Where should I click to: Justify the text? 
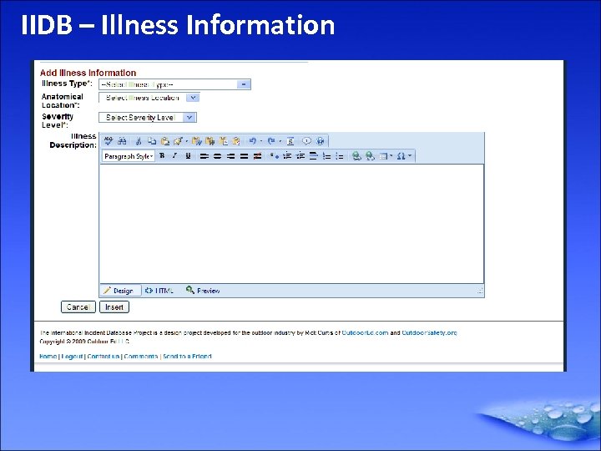click(244, 156)
